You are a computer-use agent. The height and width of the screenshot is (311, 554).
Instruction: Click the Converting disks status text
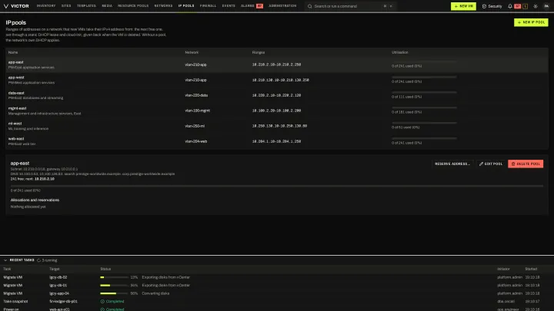coord(155,293)
